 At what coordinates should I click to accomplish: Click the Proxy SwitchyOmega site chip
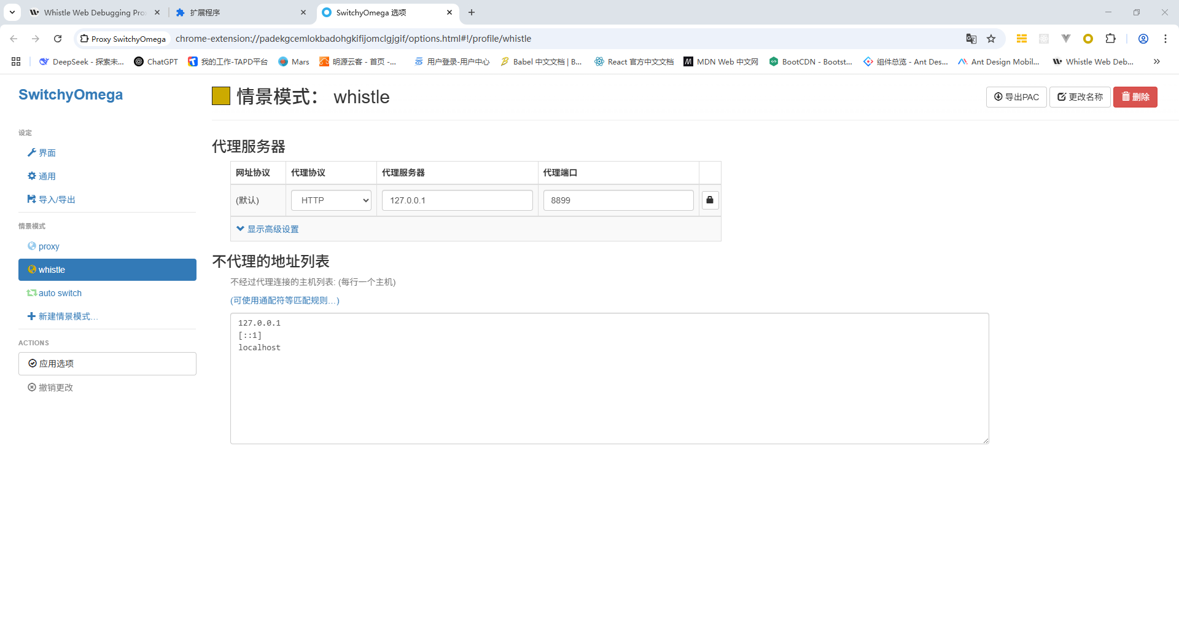pos(123,39)
